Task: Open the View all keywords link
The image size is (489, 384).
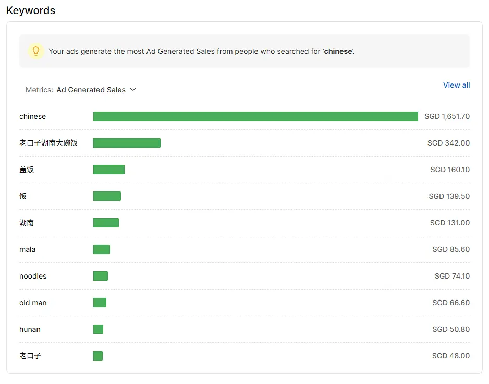Action: (x=456, y=85)
